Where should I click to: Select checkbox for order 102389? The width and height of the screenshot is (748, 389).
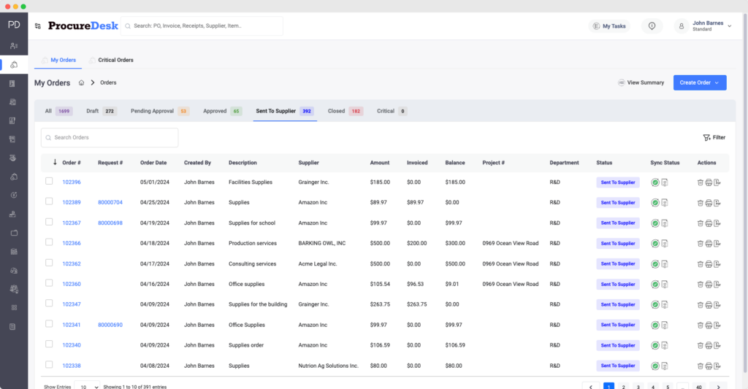click(x=49, y=201)
